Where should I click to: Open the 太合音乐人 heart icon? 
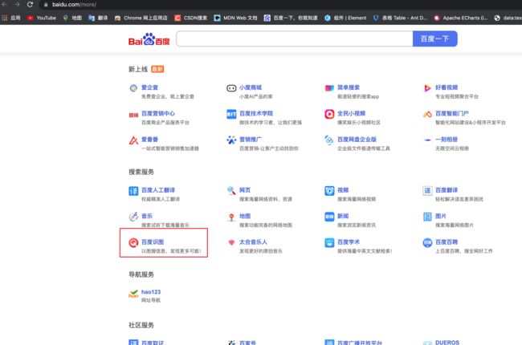pyautogui.click(x=231, y=242)
